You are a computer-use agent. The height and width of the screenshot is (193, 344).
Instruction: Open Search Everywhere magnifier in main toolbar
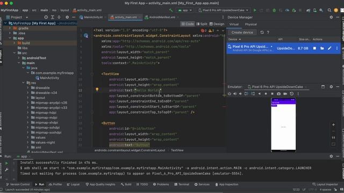[329, 10]
